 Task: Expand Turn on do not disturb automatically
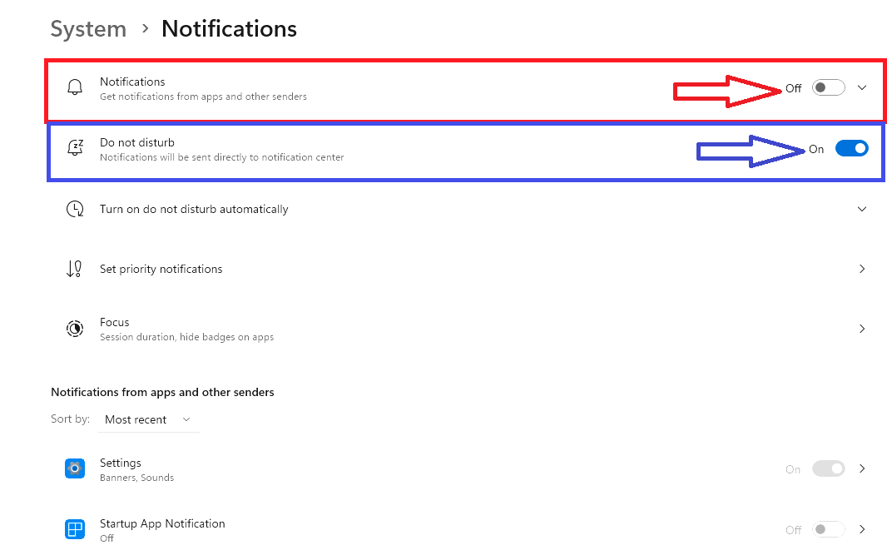[862, 209]
